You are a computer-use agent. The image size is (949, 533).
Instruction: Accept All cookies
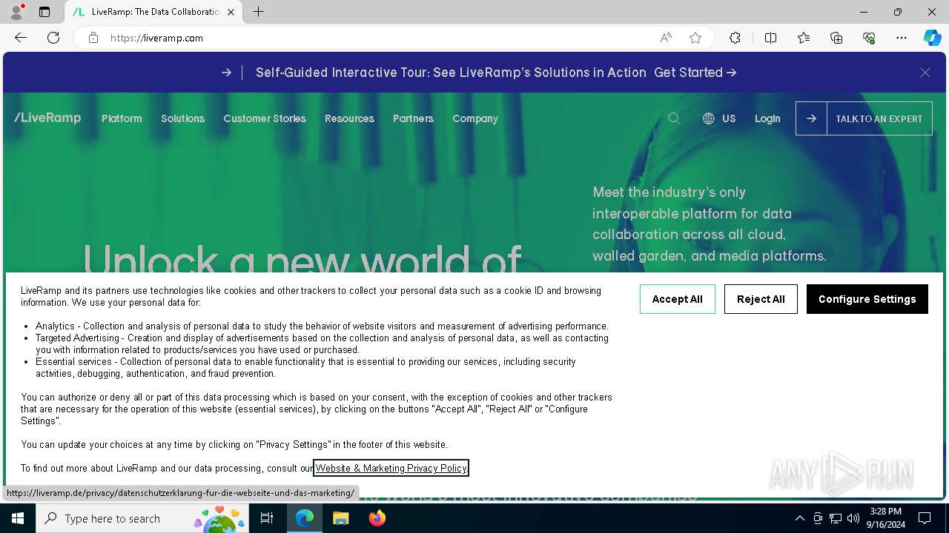click(677, 299)
